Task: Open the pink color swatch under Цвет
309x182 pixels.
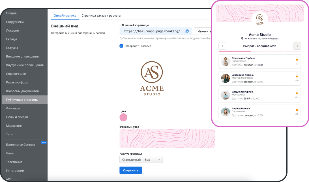Action: click(x=123, y=117)
